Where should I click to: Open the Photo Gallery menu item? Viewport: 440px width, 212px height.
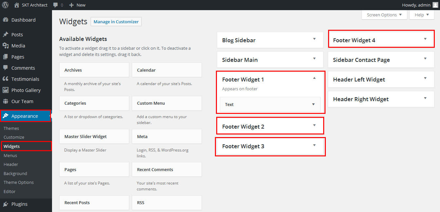pos(26,90)
